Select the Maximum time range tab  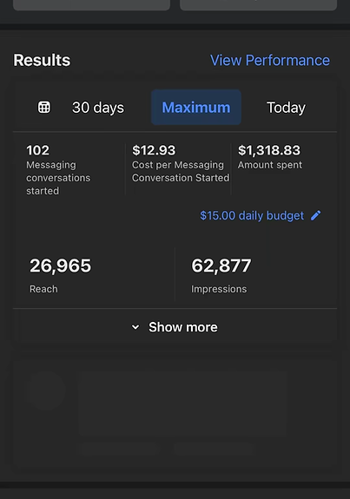click(x=196, y=108)
